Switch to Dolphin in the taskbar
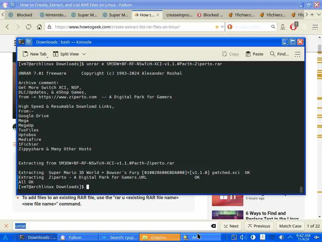This screenshot has width=322, height=242. [159, 238]
